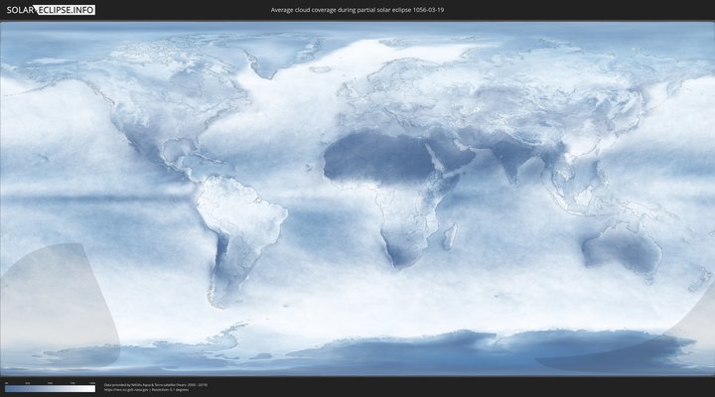Click the NASA Aqua & Terra data credit
The height and width of the screenshot is (397, 715).
point(155,384)
